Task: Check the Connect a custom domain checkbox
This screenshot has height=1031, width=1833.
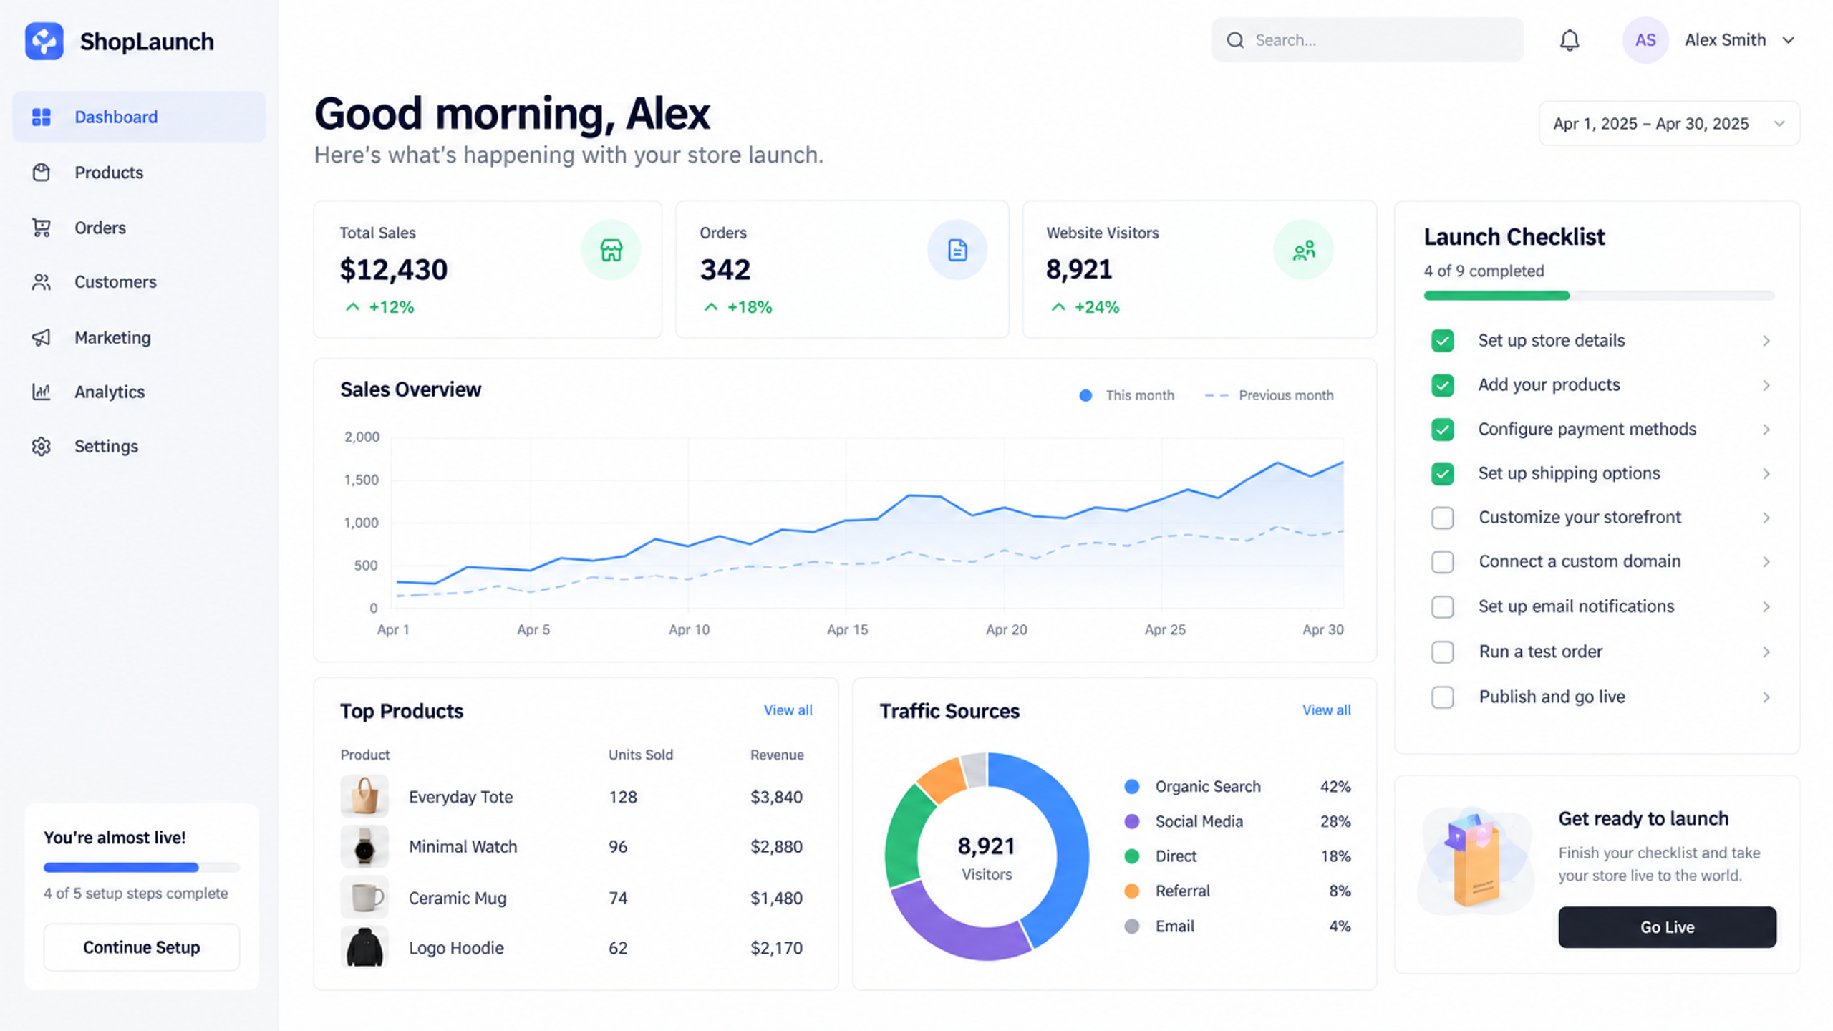Action: point(1443,562)
